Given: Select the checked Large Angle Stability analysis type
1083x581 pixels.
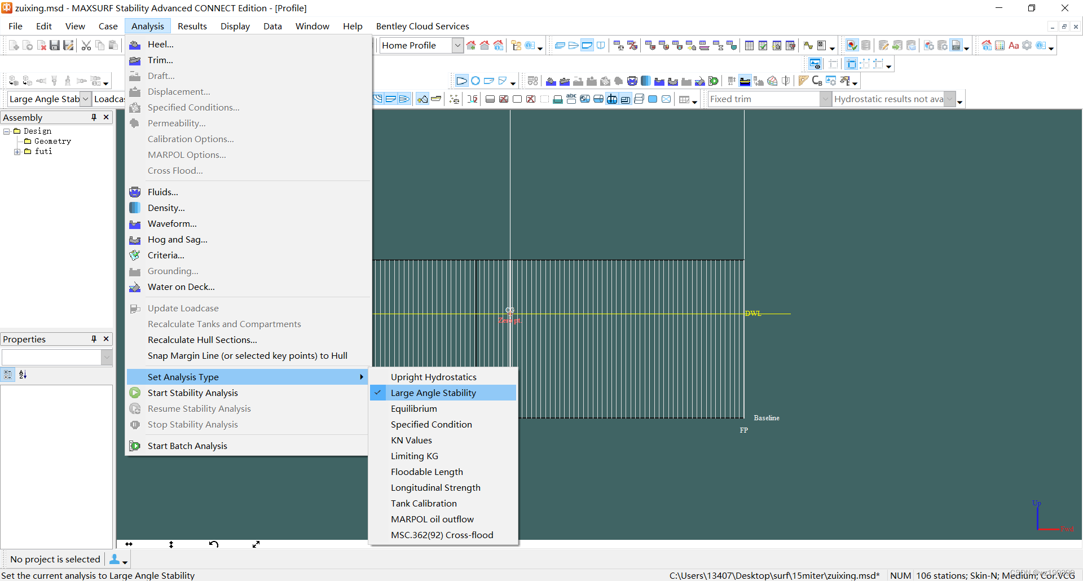Looking at the screenshot, I should pos(443,393).
